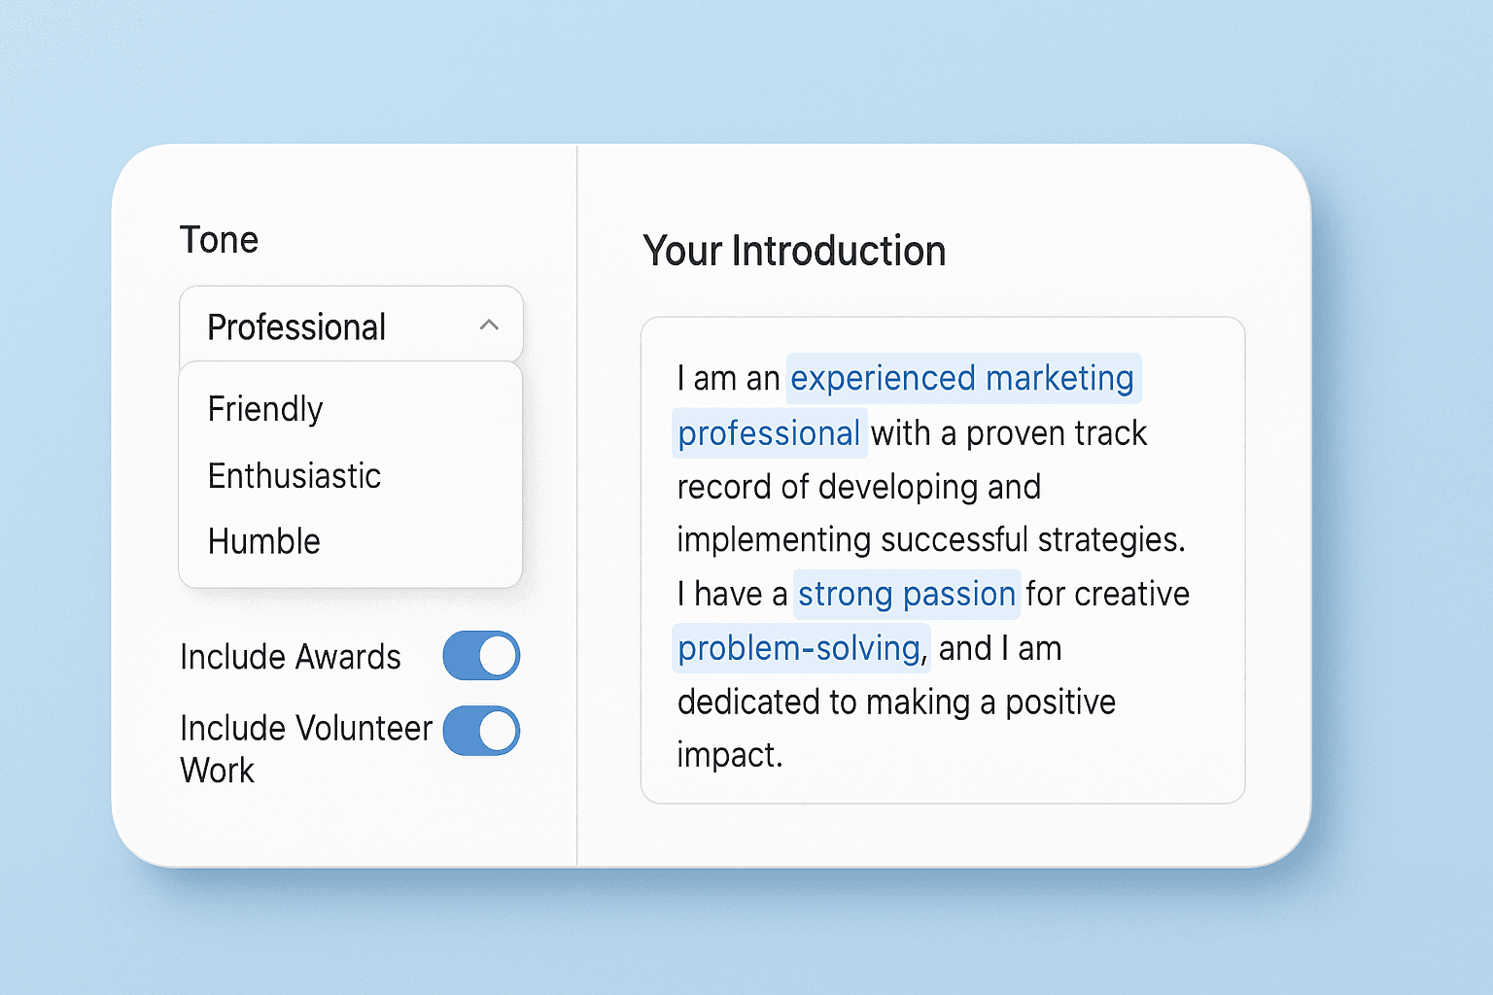The image size is (1493, 995).
Task: Click the Your Introduction heading
Action: pyautogui.click(x=794, y=251)
